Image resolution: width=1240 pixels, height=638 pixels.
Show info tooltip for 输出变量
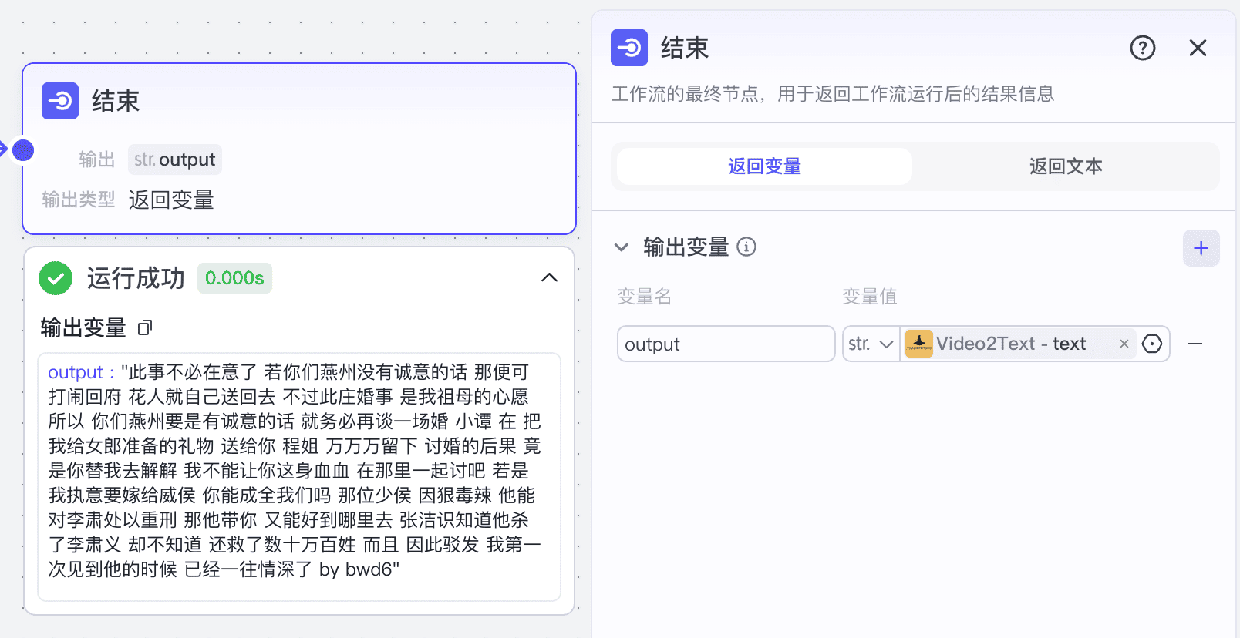(746, 247)
